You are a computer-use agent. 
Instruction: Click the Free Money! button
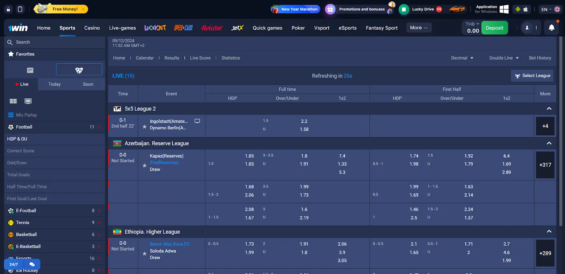[x=61, y=9]
